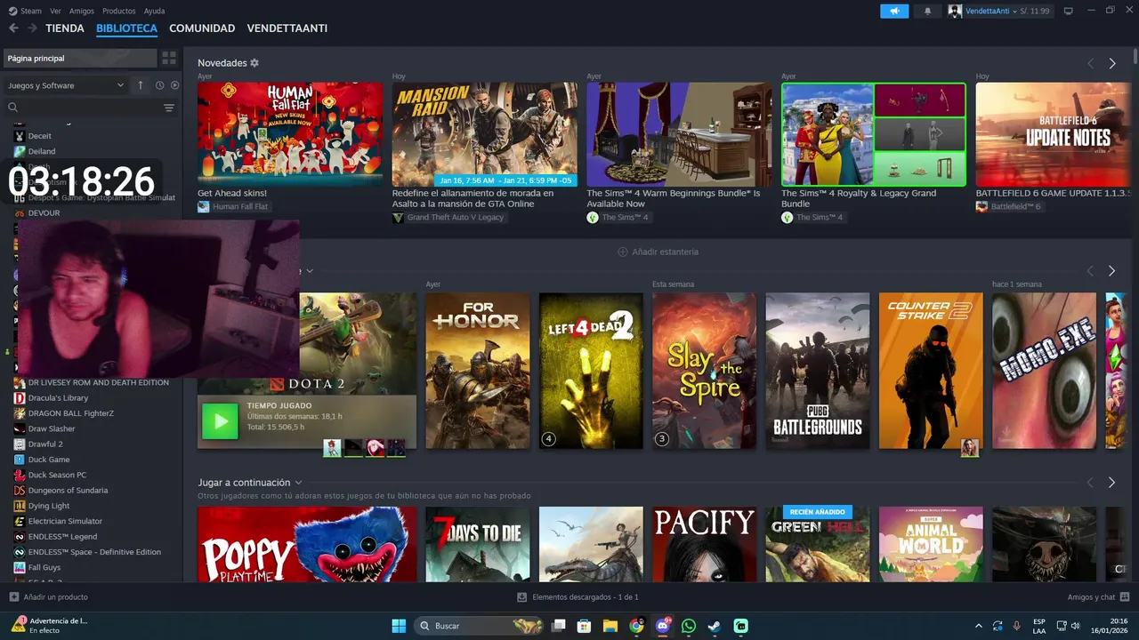
Task: Open Novedades settings gear
Action: tap(254, 63)
